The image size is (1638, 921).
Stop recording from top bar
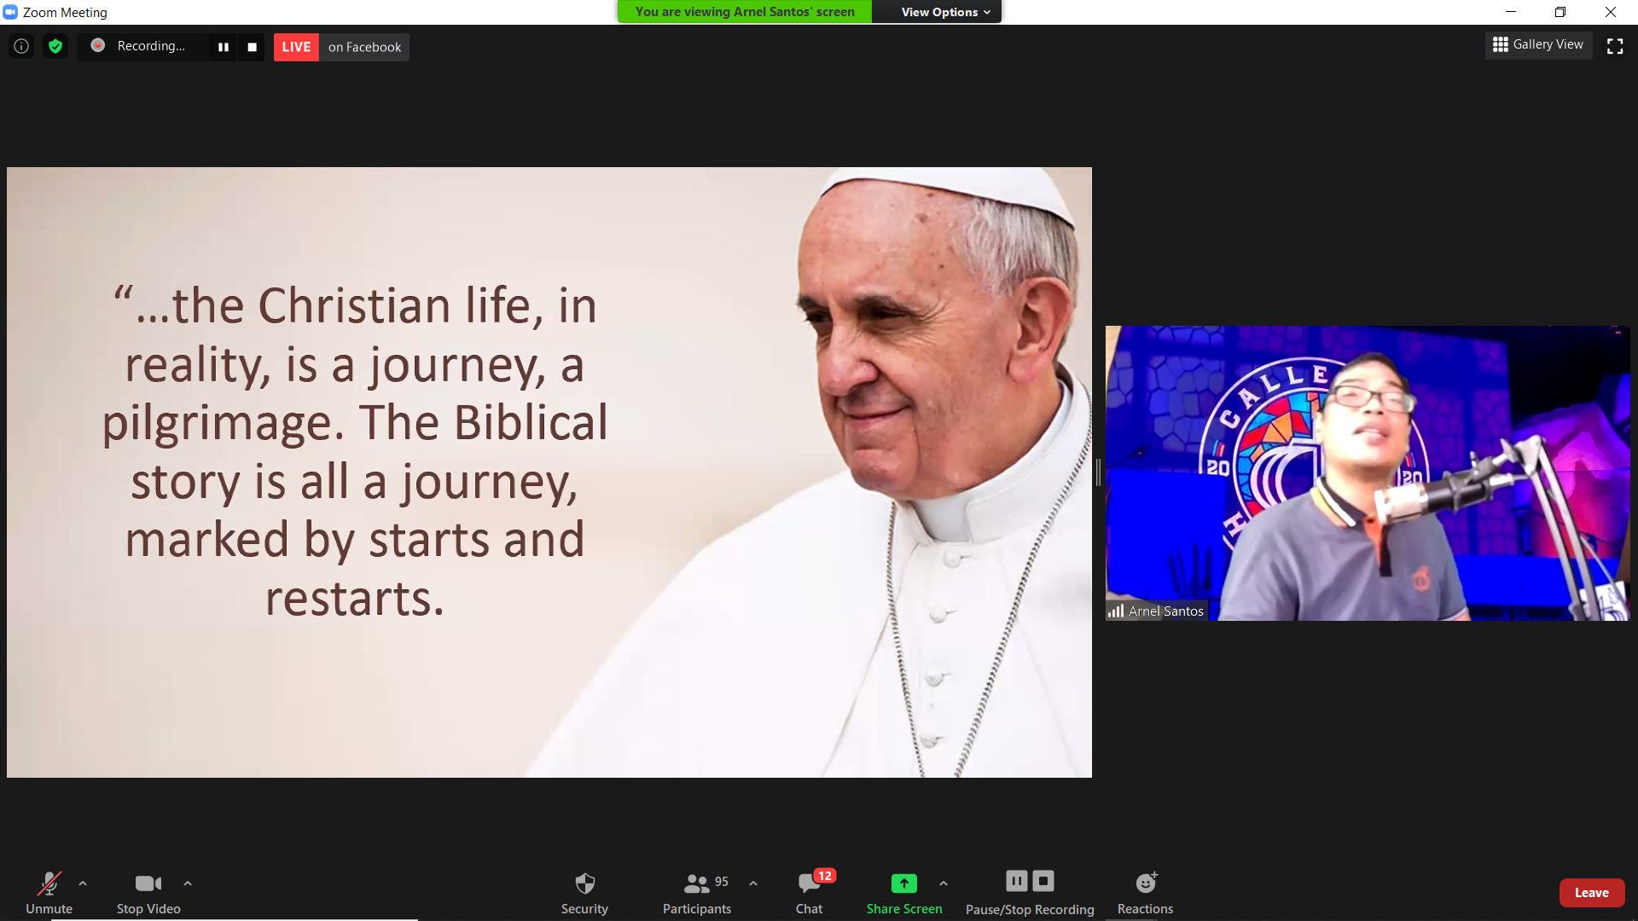[x=252, y=47]
